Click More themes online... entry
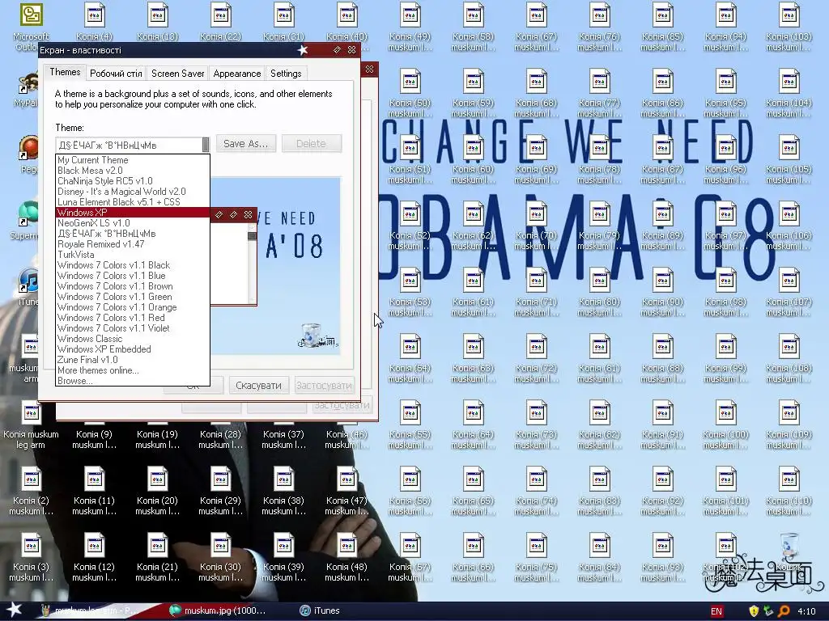This screenshot has height=621, width=829. point(133,370)
